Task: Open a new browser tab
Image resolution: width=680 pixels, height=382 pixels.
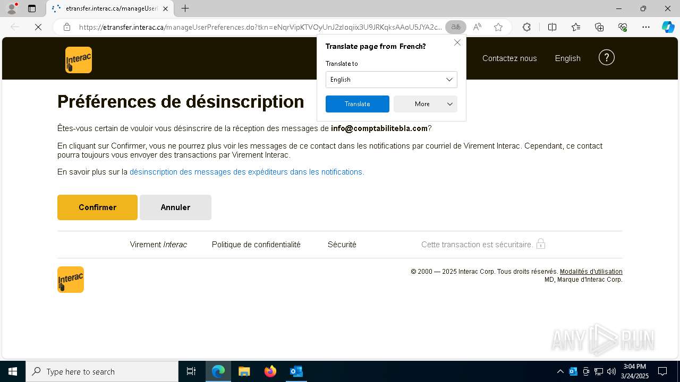Action: pyautogui.click(x=185, y=8)
